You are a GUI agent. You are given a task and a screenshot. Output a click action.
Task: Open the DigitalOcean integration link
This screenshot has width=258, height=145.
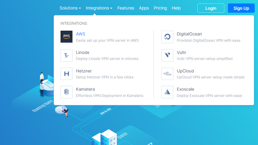189,34
